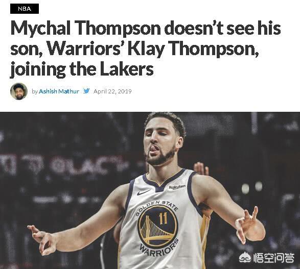Image resolution: width=300 pixels, height=269 pixels.
Task: Click the Nike swoosh on the jersey
Action: (x=144, y=192)
